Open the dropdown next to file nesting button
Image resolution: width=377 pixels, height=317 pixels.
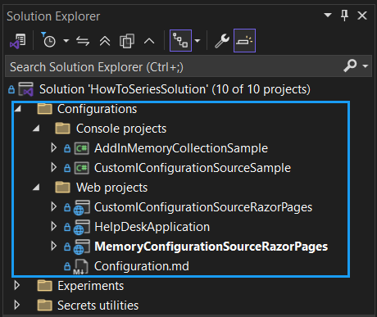pos(198,41)
